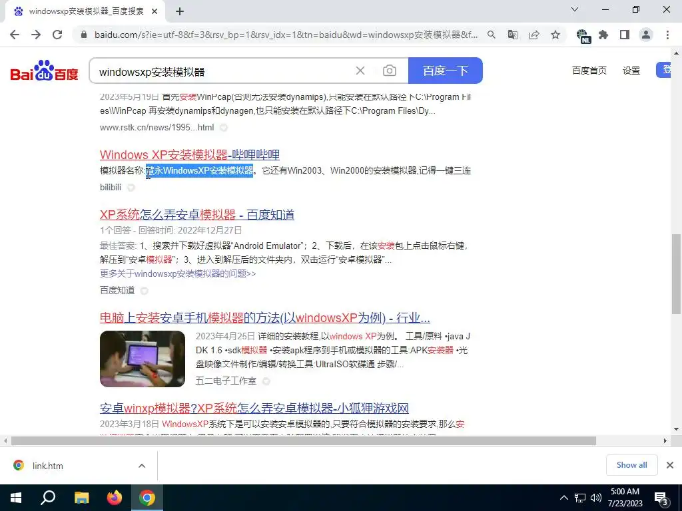Open the 安卓winxp模拟器?XP系统怎么弄安卓模拟器-小狐狸游戏网 result
The height and width of the screenshot is (511, 682).
(x=254, y=409)
